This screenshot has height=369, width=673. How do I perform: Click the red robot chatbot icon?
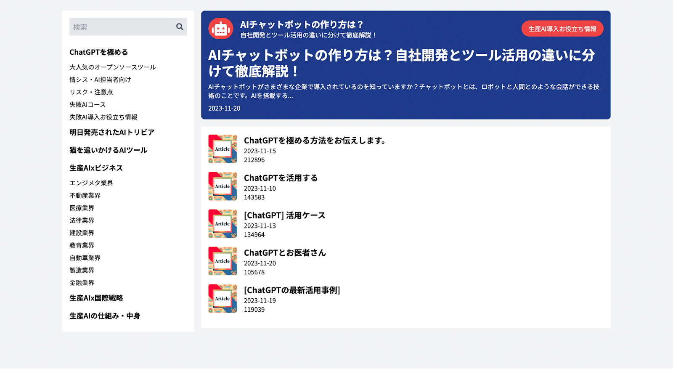(x=221, y=29)
